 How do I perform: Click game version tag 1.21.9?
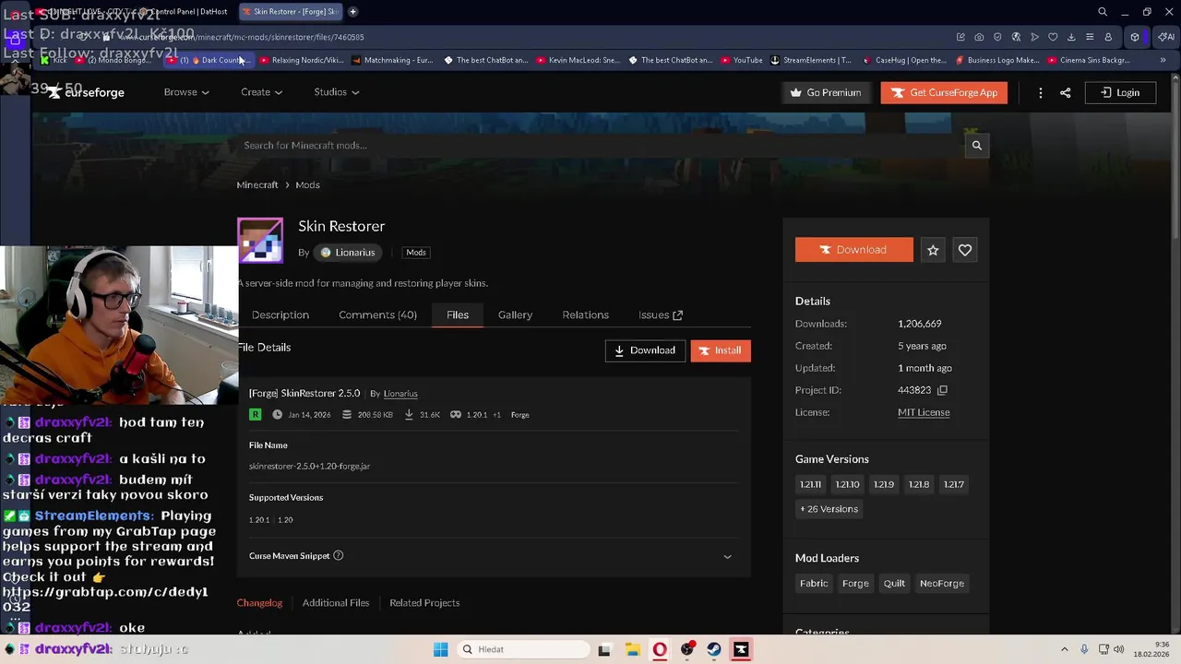coord(884,484)
